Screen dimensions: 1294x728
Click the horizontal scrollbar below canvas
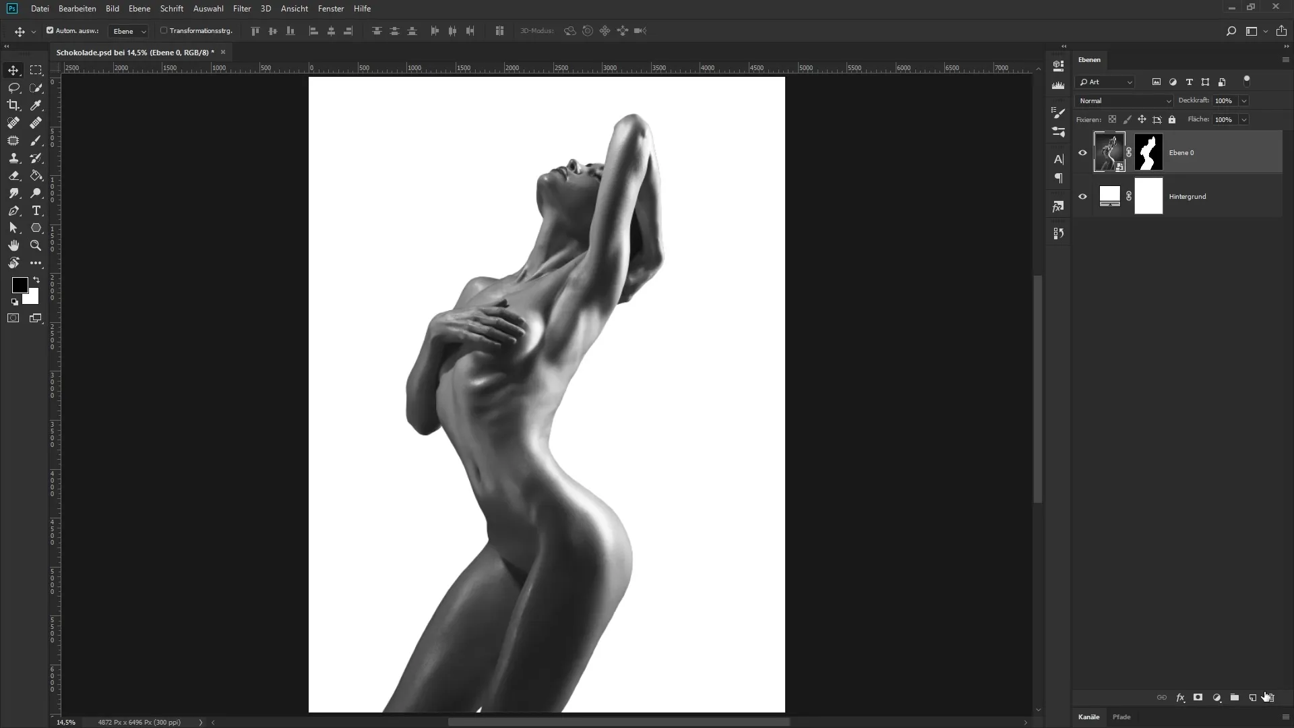(x=619, y=722)
